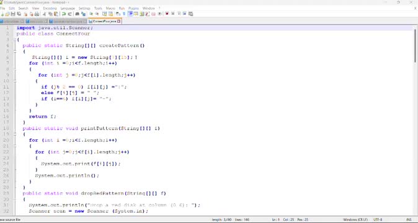Open the Language menu

point(68,8)
